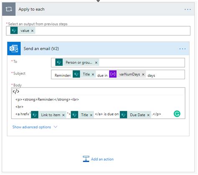Click the To recipients input field
The height and width of the screenshot is (175, 198).
118,62
